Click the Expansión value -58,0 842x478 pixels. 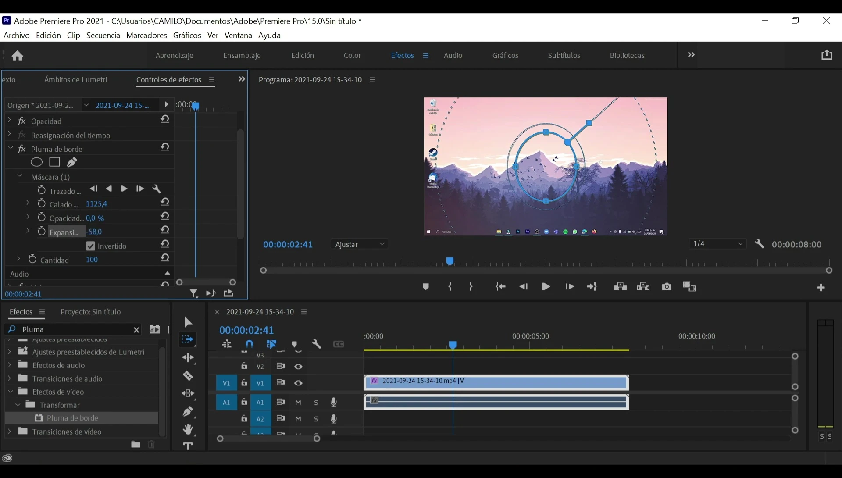[x=95, y=232]
